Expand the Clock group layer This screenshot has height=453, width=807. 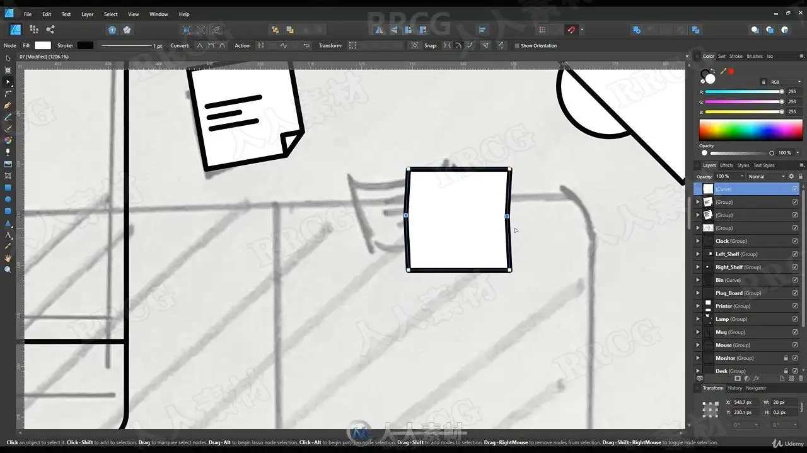(x=698, y=241)
